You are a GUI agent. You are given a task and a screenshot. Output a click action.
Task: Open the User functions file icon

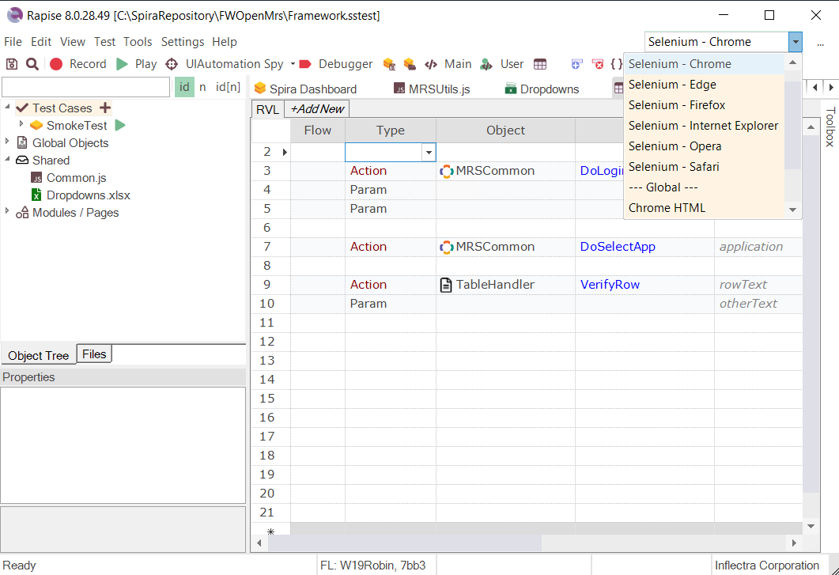coord(486,64)
